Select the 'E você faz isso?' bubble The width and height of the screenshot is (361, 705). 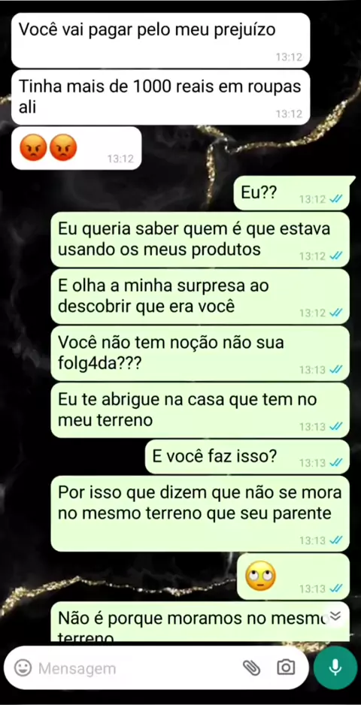247,457
